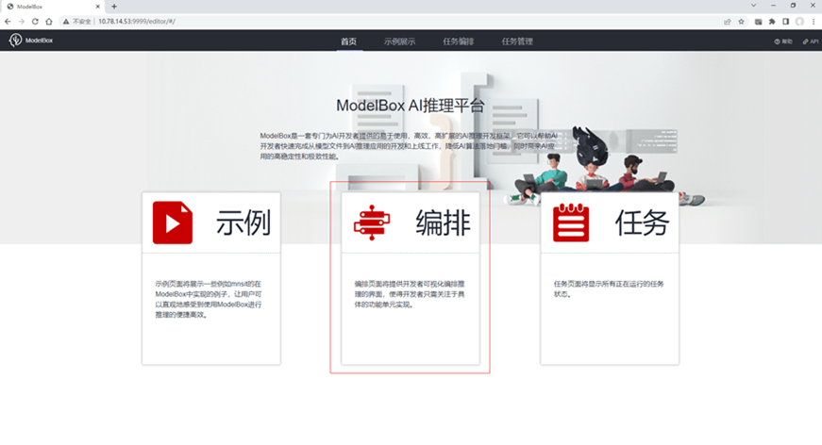Click the media extension icon beside the star
Viewport: 822px width, 445px height.
758,22
